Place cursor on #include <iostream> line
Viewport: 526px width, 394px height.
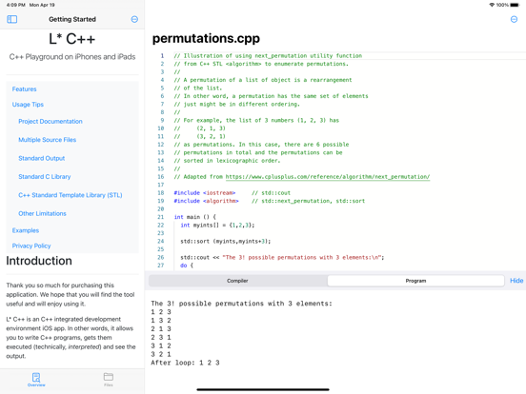(205, 193)
